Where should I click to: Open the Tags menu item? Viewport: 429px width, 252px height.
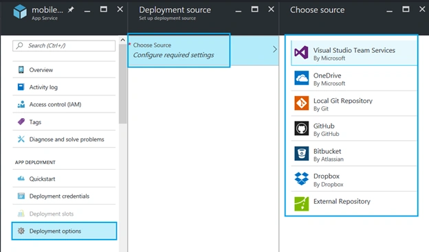64,122
